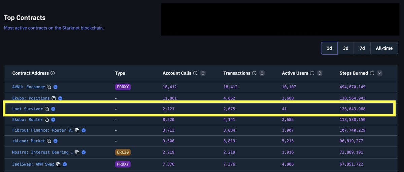Click Loot Survivor Active Users value 41
Screen dimensions: 404x172
[x=284, y=109]
